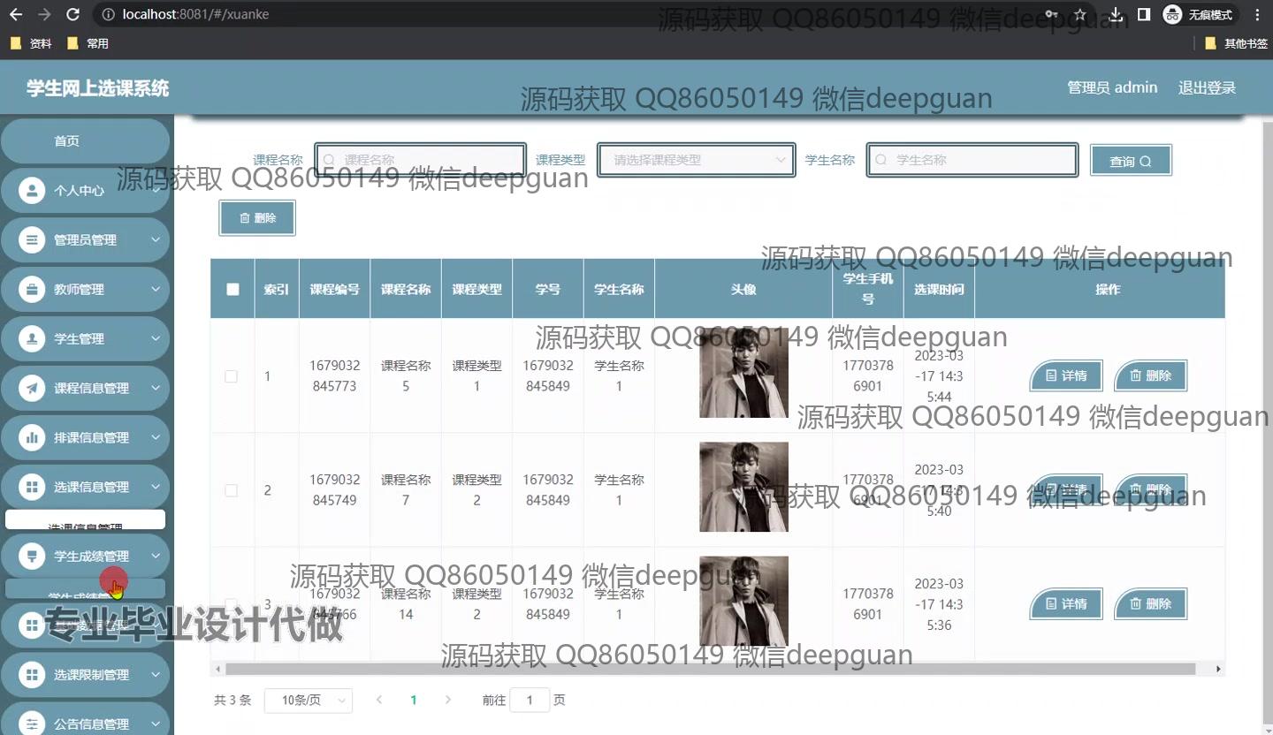This screenshot has height=735, width=1273.
Task: Open the saved passwords key icon
Action: click(1051, 14)
